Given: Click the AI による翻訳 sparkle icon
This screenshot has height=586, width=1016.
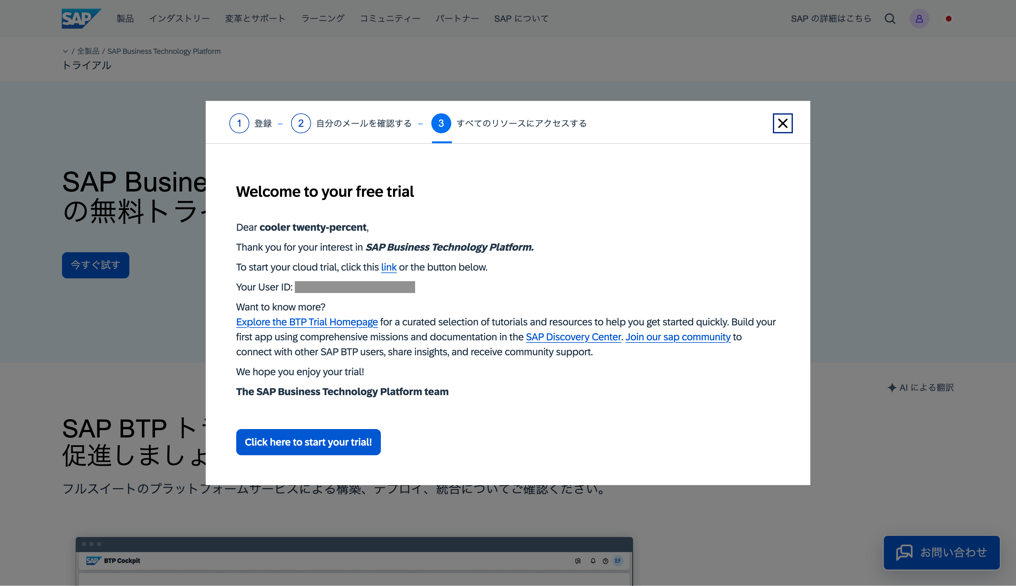Looking at the screenshot, I should (892, 388).
